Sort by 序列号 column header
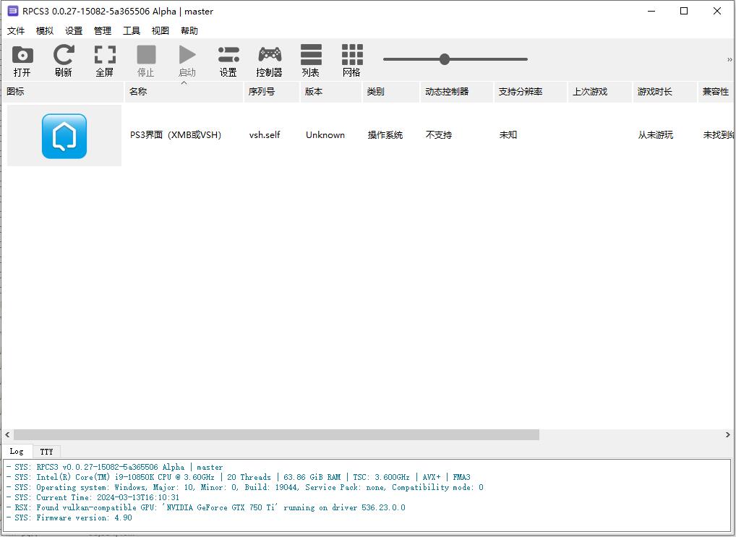This screenshot has height=537, width=736. (271, 92)
